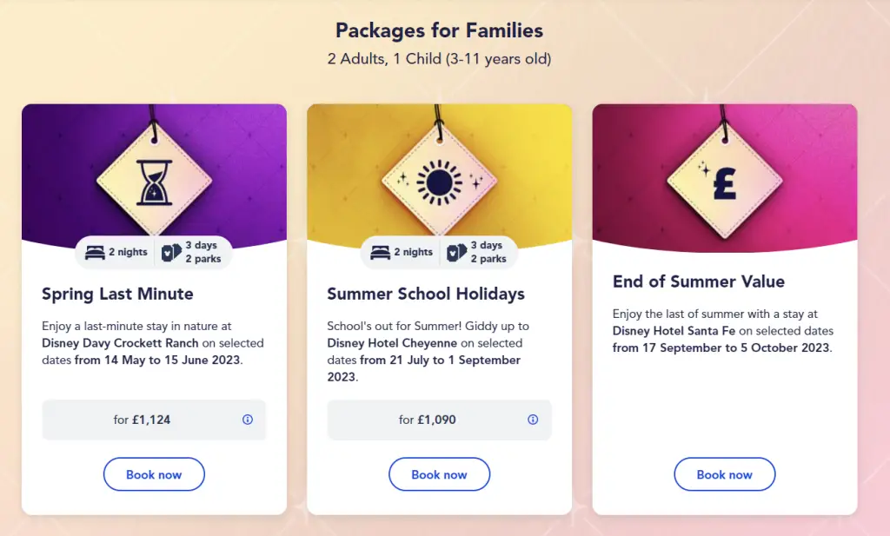Click park tickets icon on Summer card
The image size is (890, 536).
[x=457, y=253]
